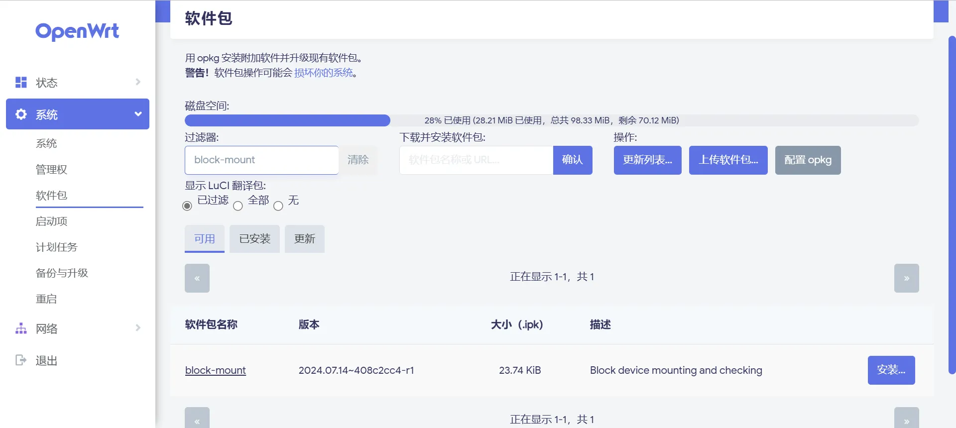Click 退出 to log out
Screen dimensions: 956x428
coord(46,360)
